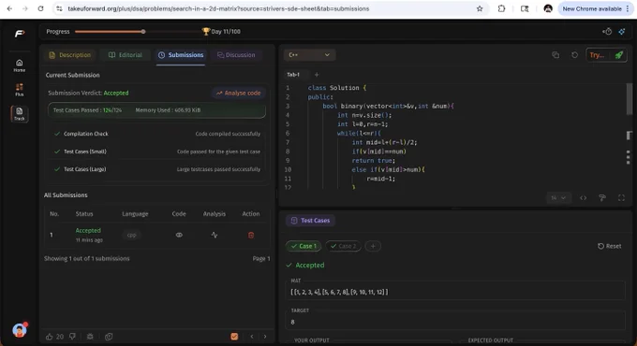Open the C++ language dropdown
The image size is (637, 346).
pos(309,55)
